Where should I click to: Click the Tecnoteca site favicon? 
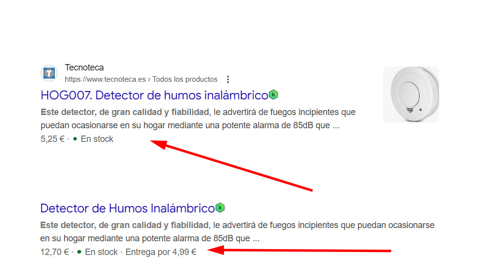pyautogui.click(x=49, y=73)
